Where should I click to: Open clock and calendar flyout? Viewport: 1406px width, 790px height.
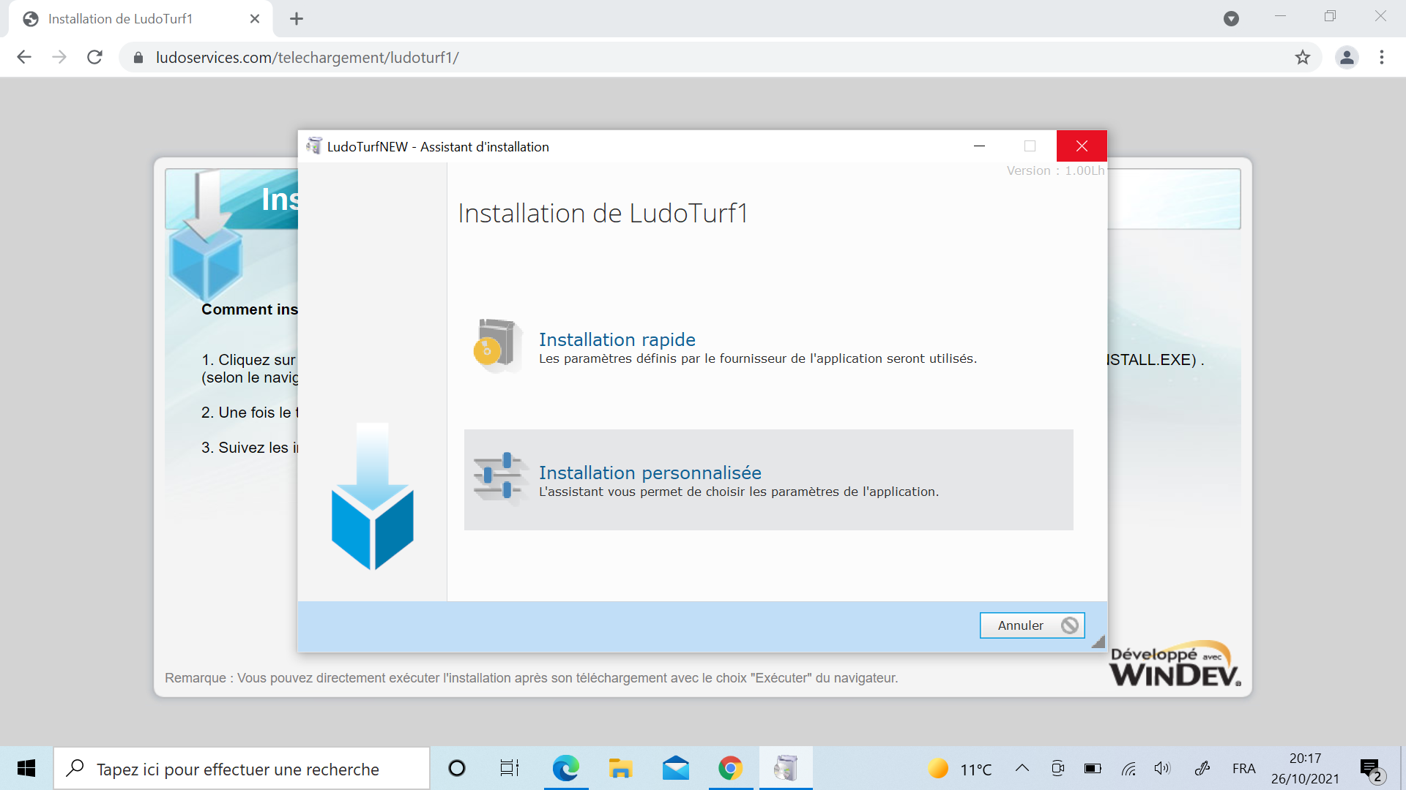(1305, 768)
